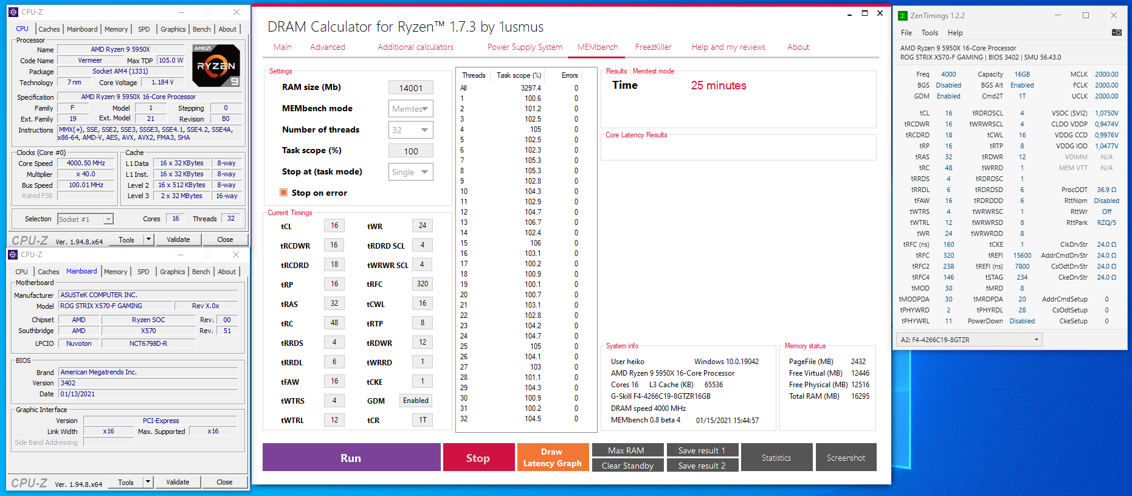Click Validate in the top CPU-Z window
The image size is (1132, 496).
coord(178,239)
